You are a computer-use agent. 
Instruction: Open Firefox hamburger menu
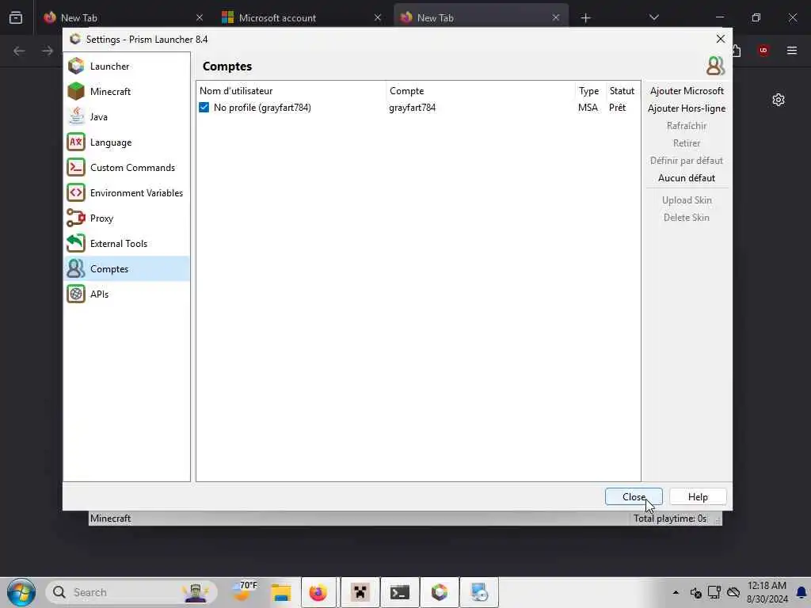[792, 50]
